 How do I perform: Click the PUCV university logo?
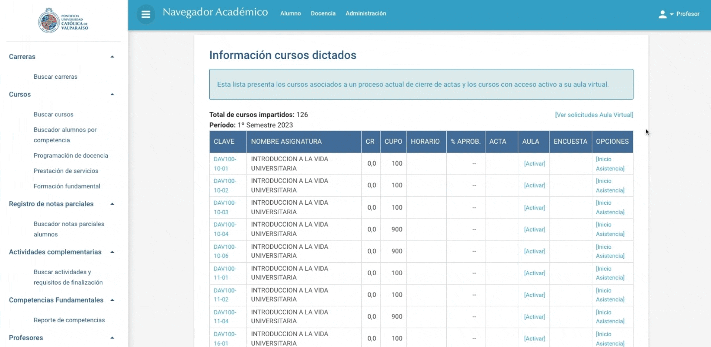click(x=63, y=21)
